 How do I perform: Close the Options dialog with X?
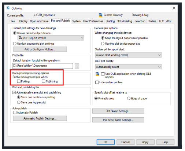coord(174,8)
